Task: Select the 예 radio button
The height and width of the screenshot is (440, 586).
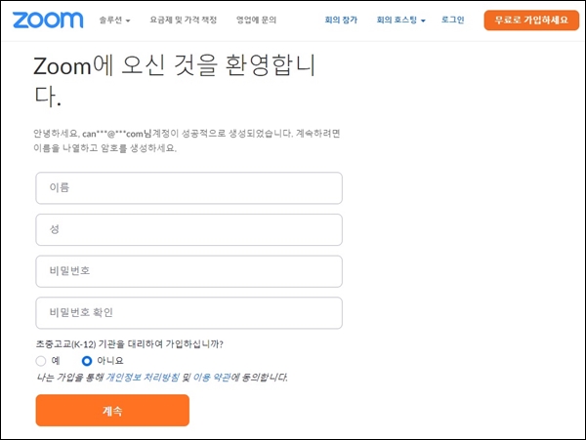Action: pyautogui.click(x=41, y=361)
